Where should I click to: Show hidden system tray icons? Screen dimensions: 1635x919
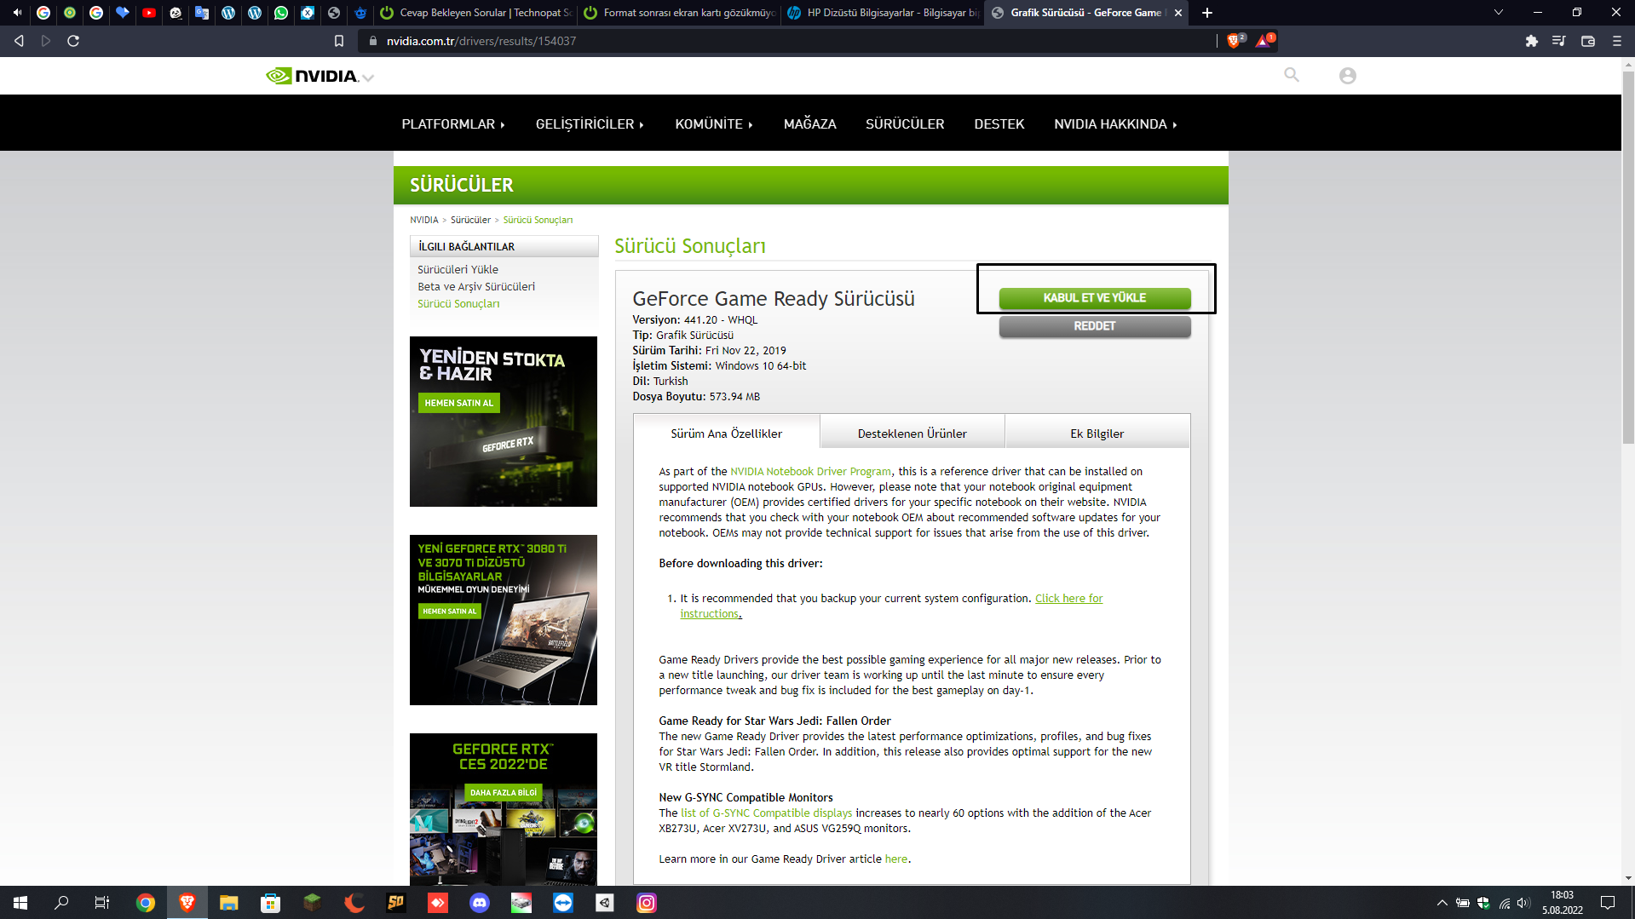[x=1442, y=903]
